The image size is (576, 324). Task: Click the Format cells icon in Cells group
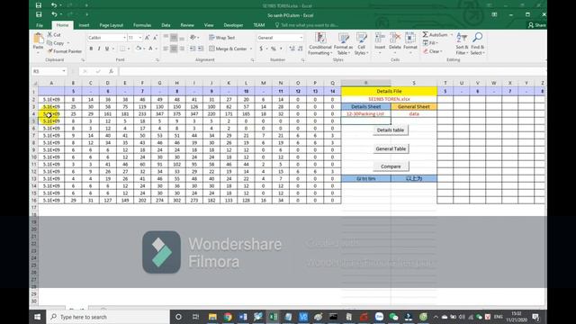(410, 38)
